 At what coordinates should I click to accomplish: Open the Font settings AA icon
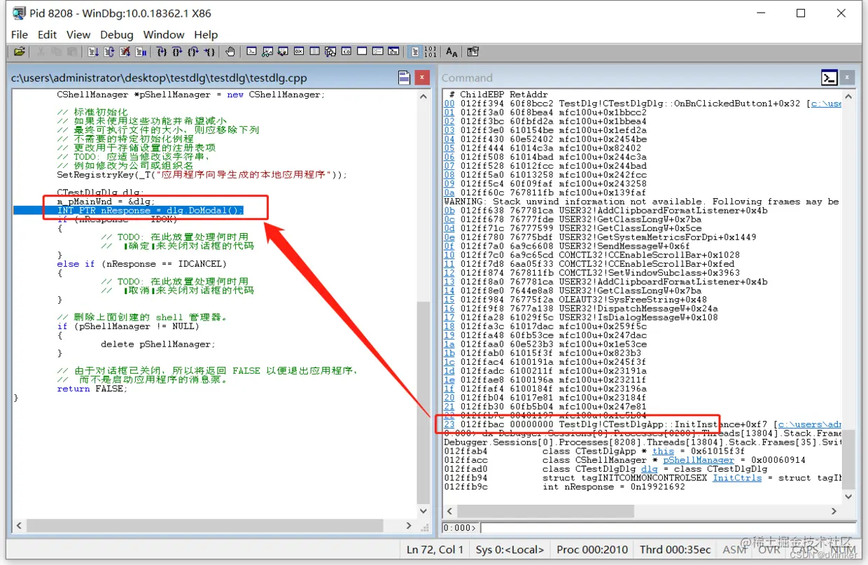[451, 52]
